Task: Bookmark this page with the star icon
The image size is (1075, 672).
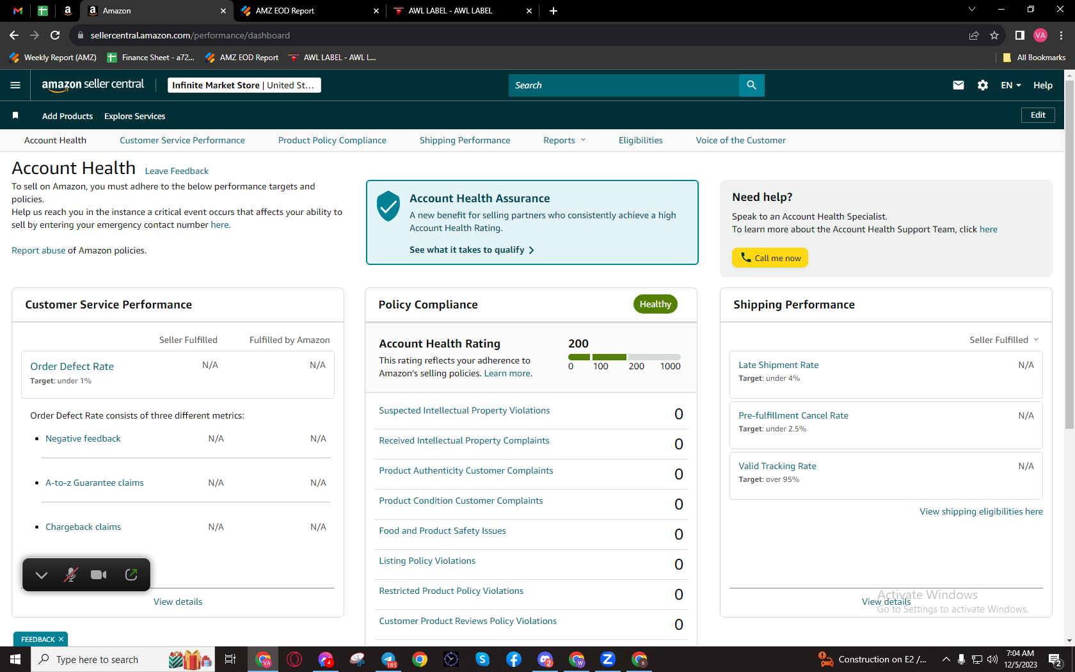Action: (994, 35)
